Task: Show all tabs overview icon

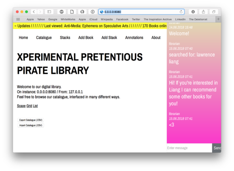Action: click(214, 12)
